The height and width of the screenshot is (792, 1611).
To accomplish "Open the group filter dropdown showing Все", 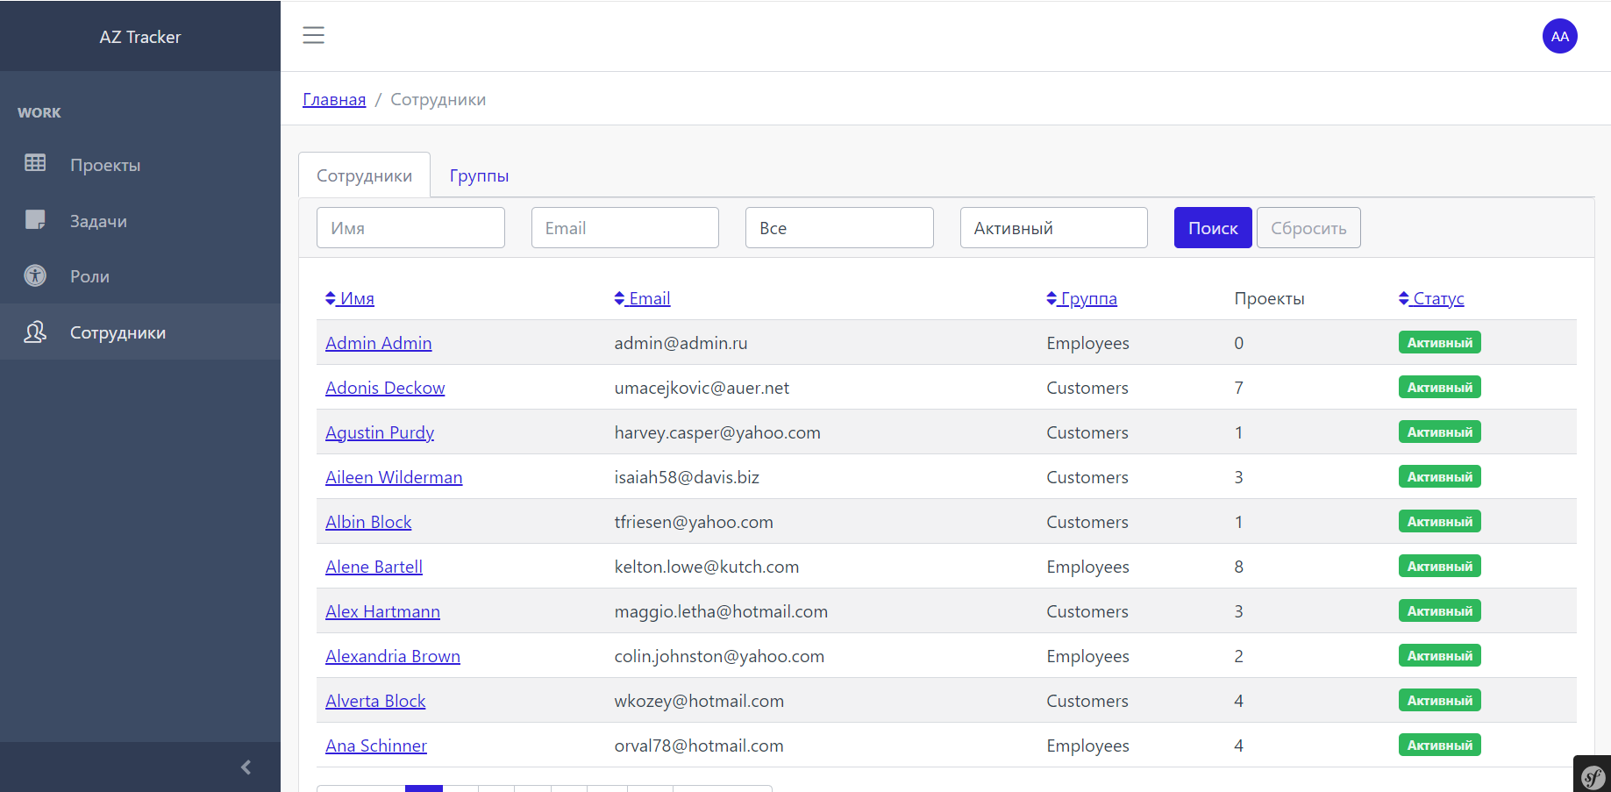I will [838, 228].
